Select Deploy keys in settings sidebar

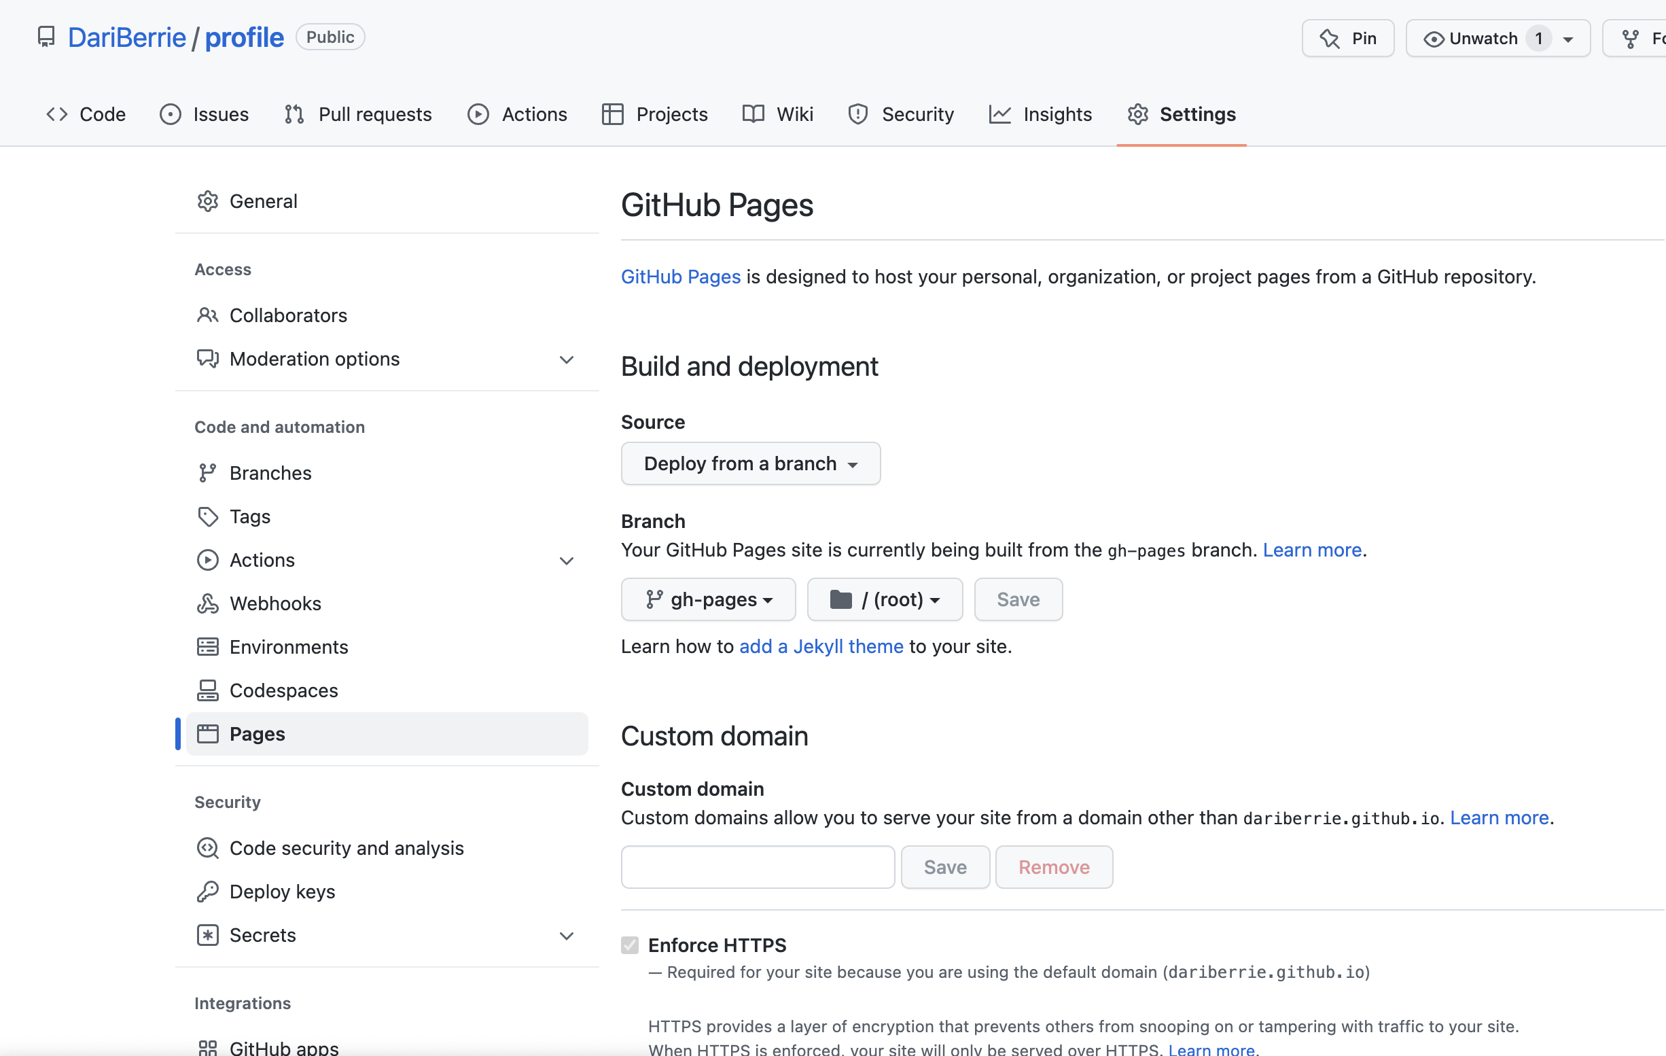[x=387, y=892]
